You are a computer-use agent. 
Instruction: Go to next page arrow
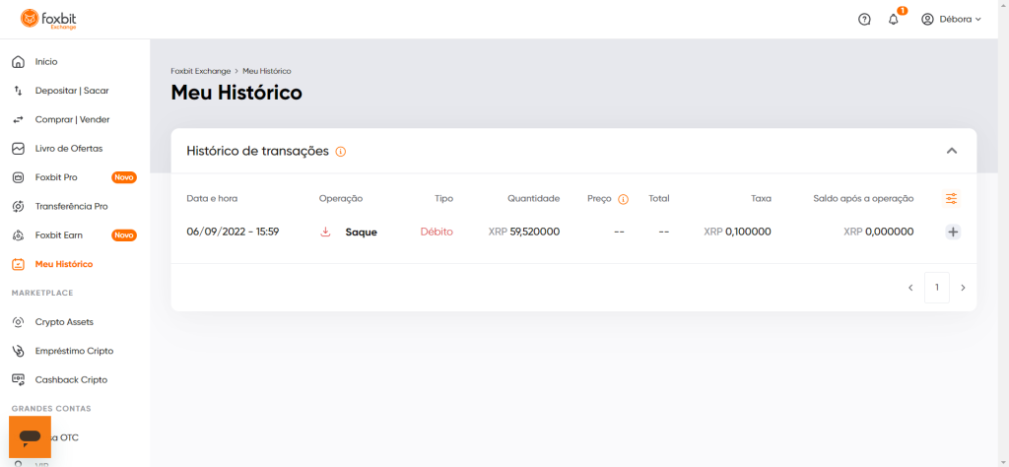(x=964, y=288)
